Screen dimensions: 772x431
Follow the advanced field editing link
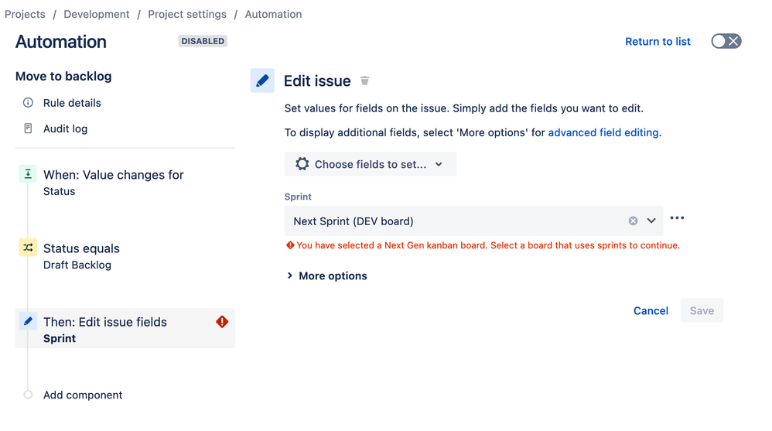click(x=603, y=132)
